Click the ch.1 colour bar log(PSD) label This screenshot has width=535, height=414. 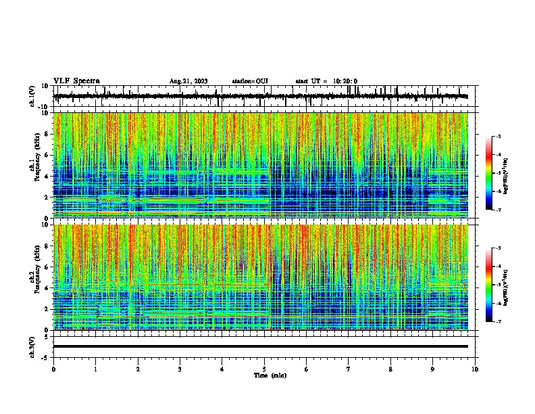[506, 176]
